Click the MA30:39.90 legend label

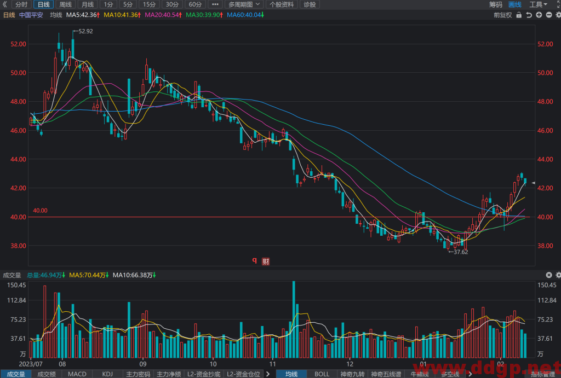pos(204,15)
